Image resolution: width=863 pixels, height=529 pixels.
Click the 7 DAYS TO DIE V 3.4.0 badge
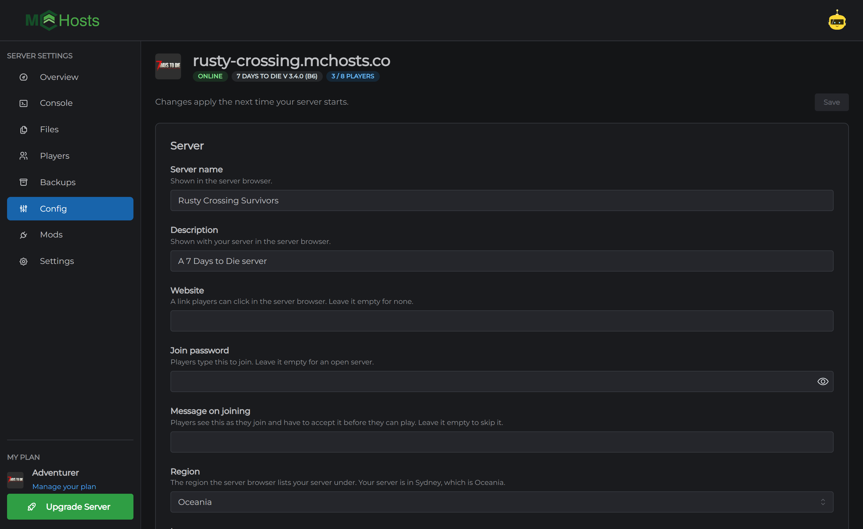tap(277, 76)
